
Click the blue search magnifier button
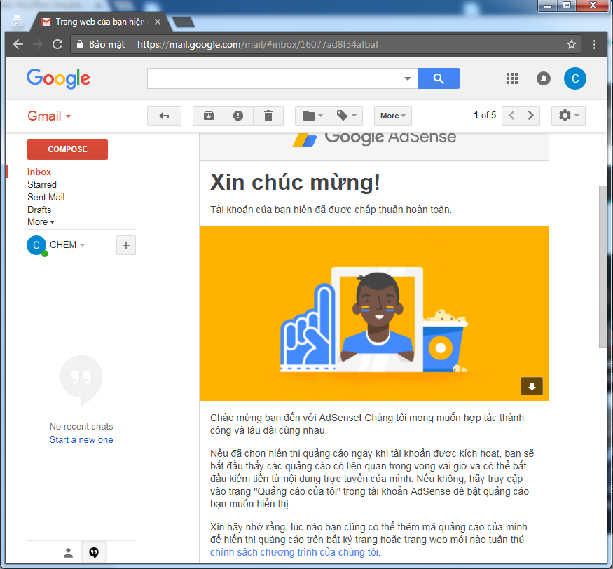click(439, 78)
